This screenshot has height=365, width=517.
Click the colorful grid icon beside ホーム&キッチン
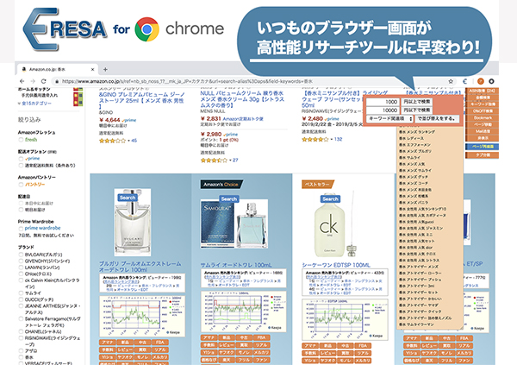[x=78, y=97]
